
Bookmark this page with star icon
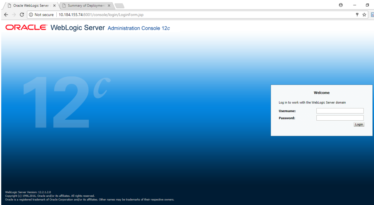pos(364,15)
